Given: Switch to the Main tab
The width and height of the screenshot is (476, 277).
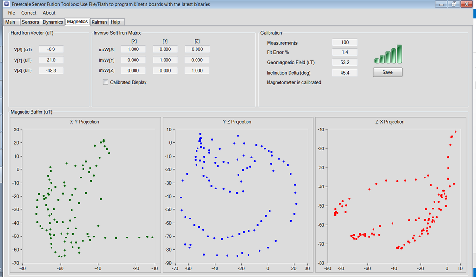Looking at the screenshot, I should [x=10, y=22].
